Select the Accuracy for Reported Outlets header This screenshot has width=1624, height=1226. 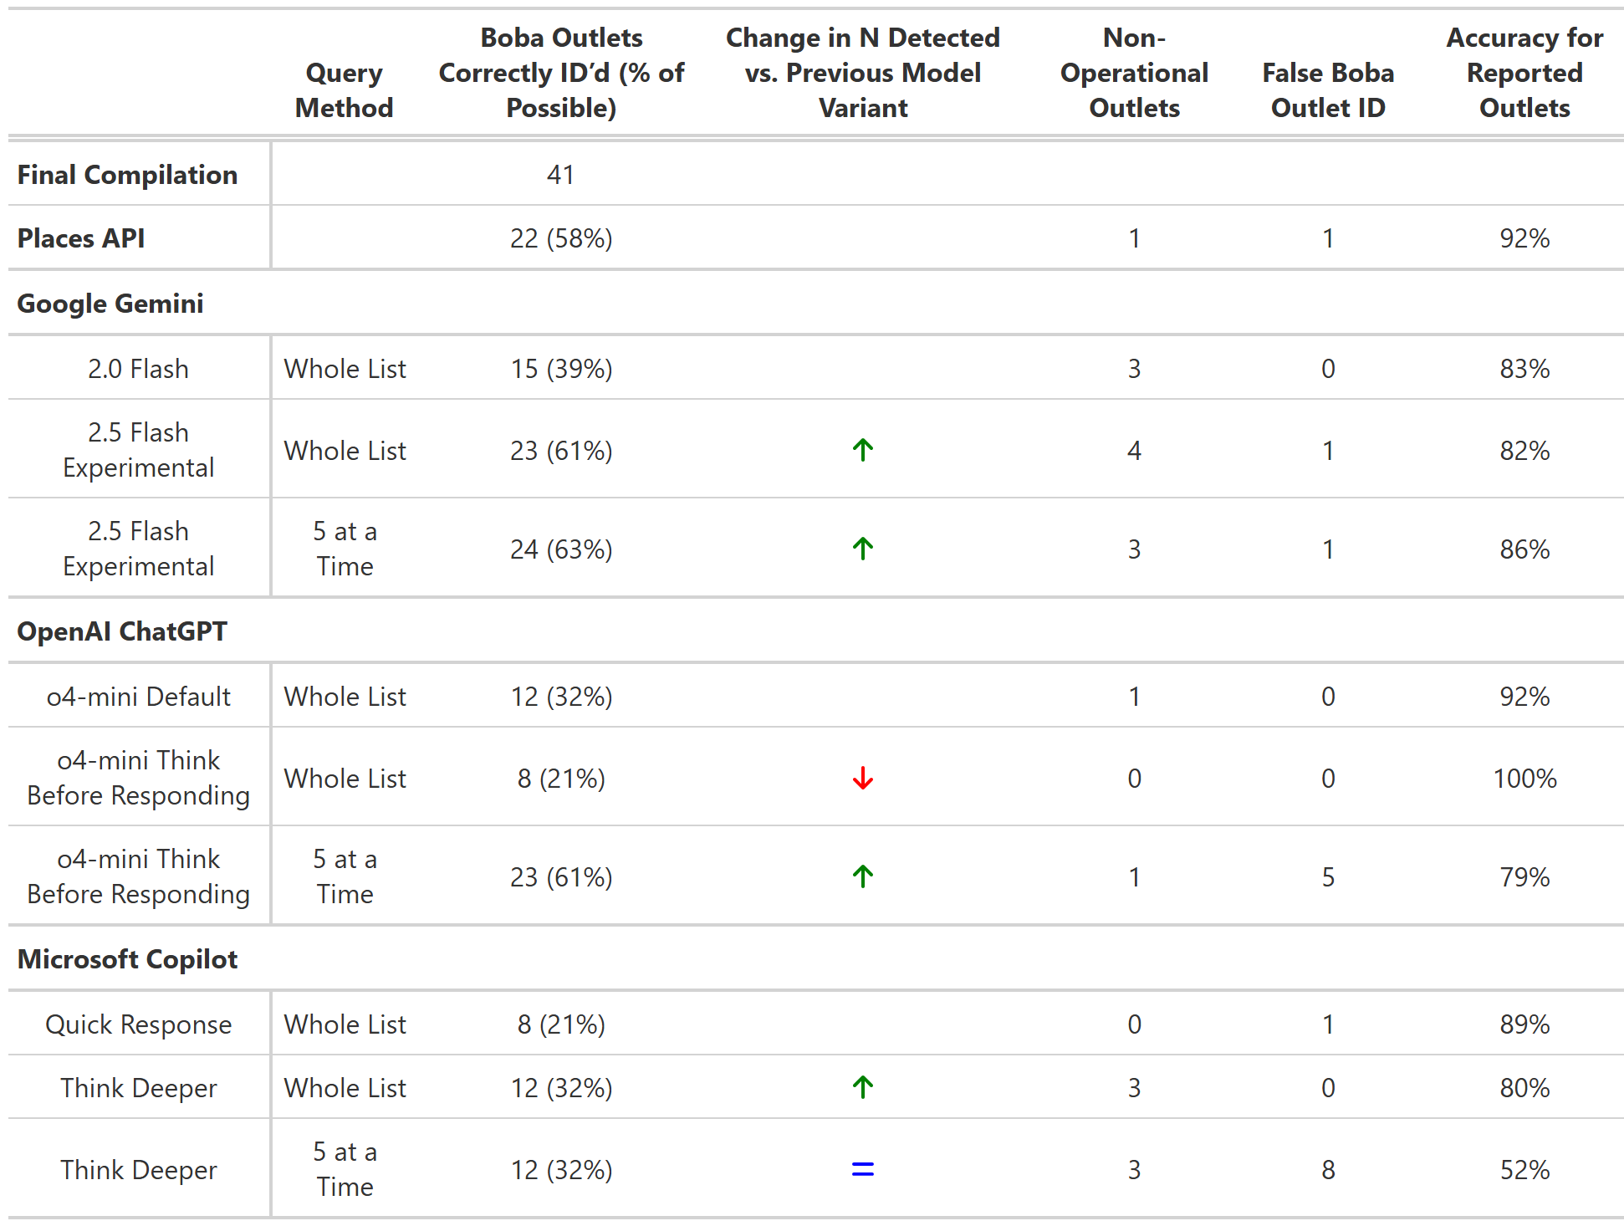tap(1524, 73)
